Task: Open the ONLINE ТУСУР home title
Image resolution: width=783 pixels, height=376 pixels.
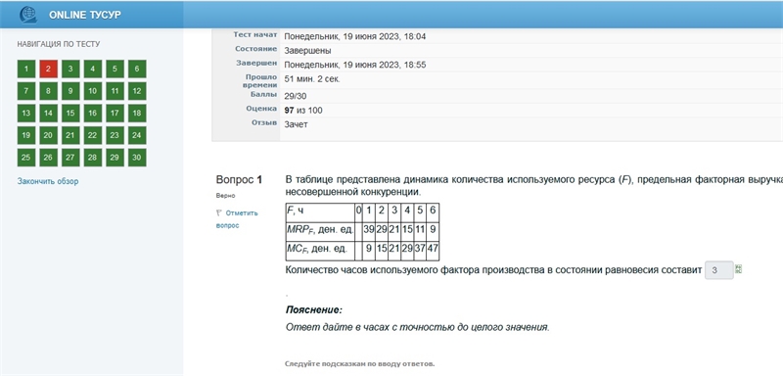Action: 85,15
